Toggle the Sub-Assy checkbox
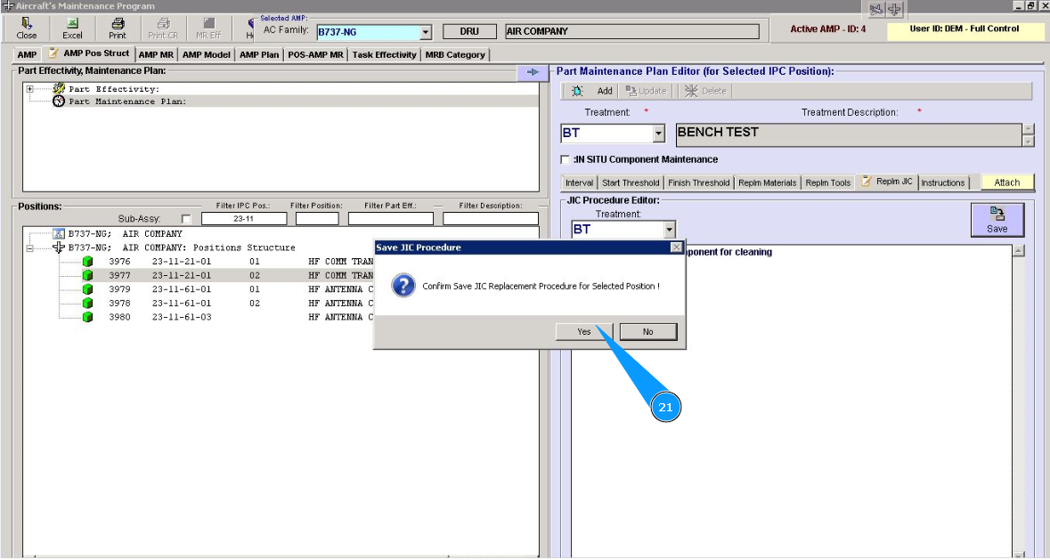 coord(186,219)
